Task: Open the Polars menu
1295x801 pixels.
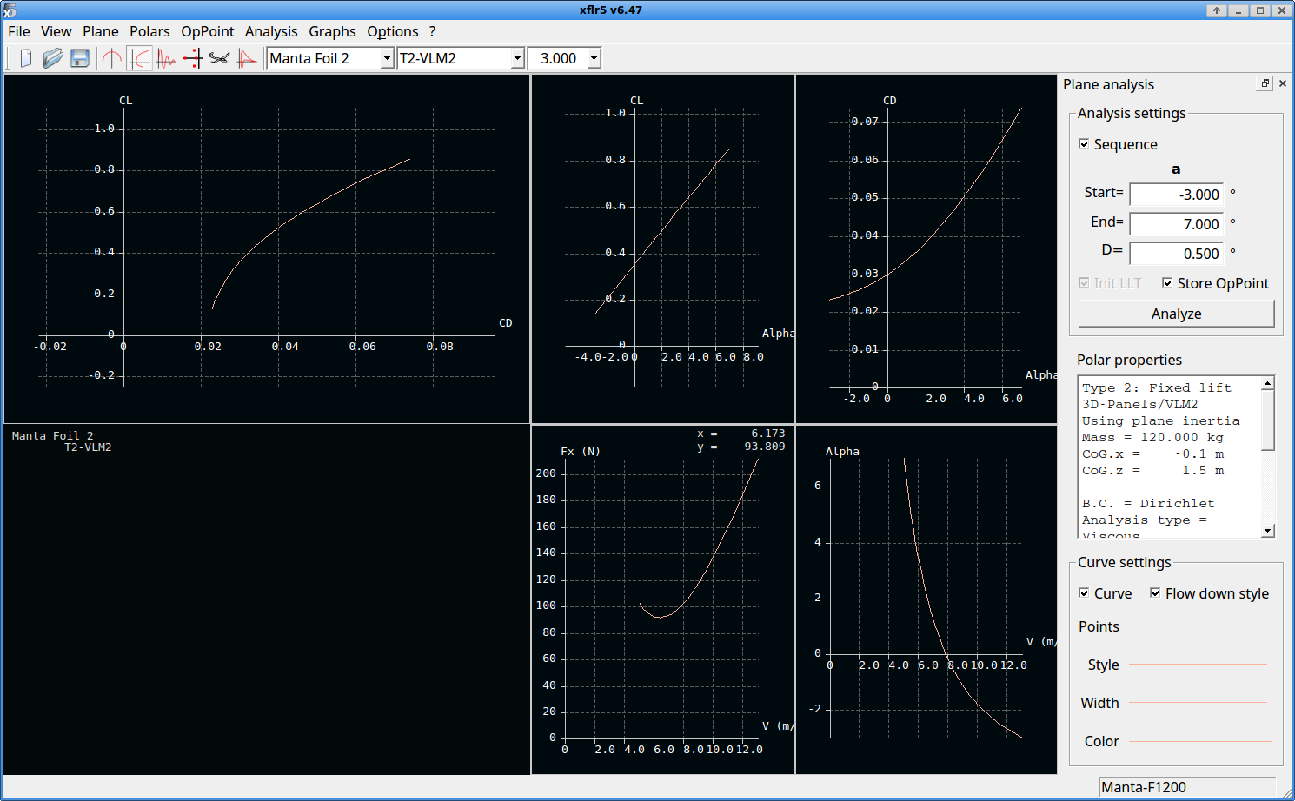Action: [x=150, y=31]
